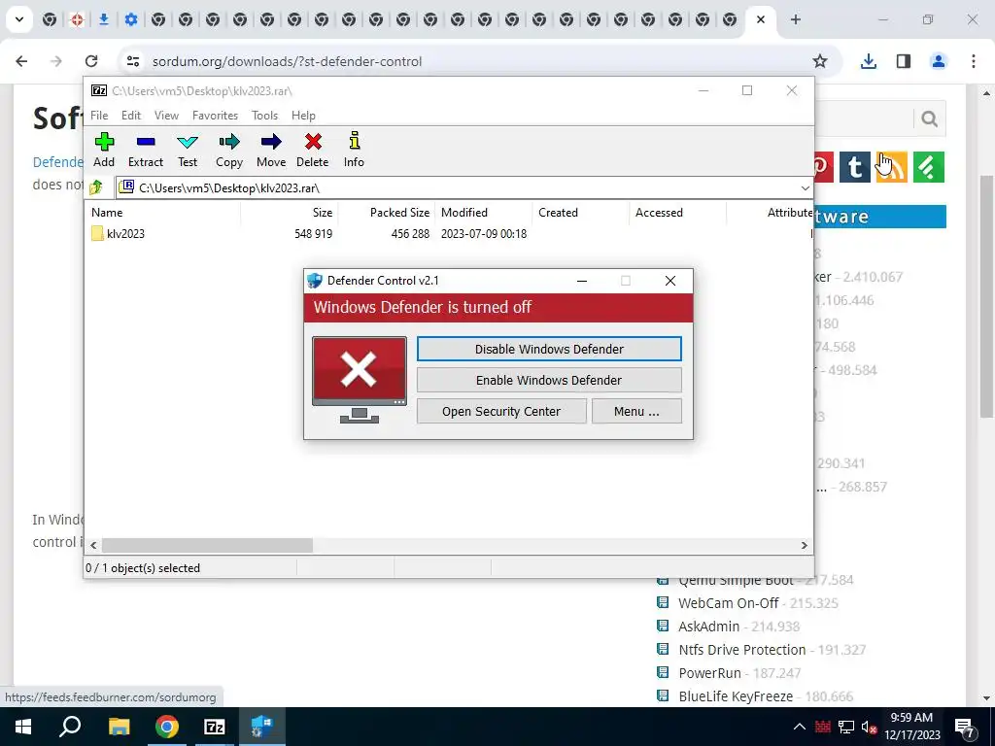Open the Menu ... button in Defender Control
This screenshot has height=746, width=995.
click(x=636, y=411)
